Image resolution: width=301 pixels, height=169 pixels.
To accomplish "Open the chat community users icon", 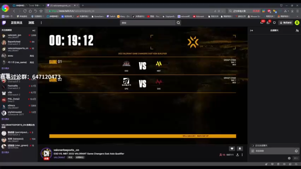I will tap(297, 30).
